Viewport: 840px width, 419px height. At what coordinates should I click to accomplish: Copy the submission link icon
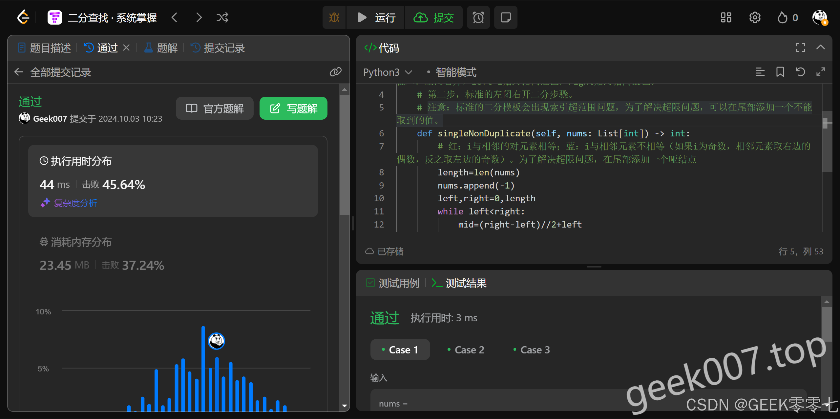point(335,72)
